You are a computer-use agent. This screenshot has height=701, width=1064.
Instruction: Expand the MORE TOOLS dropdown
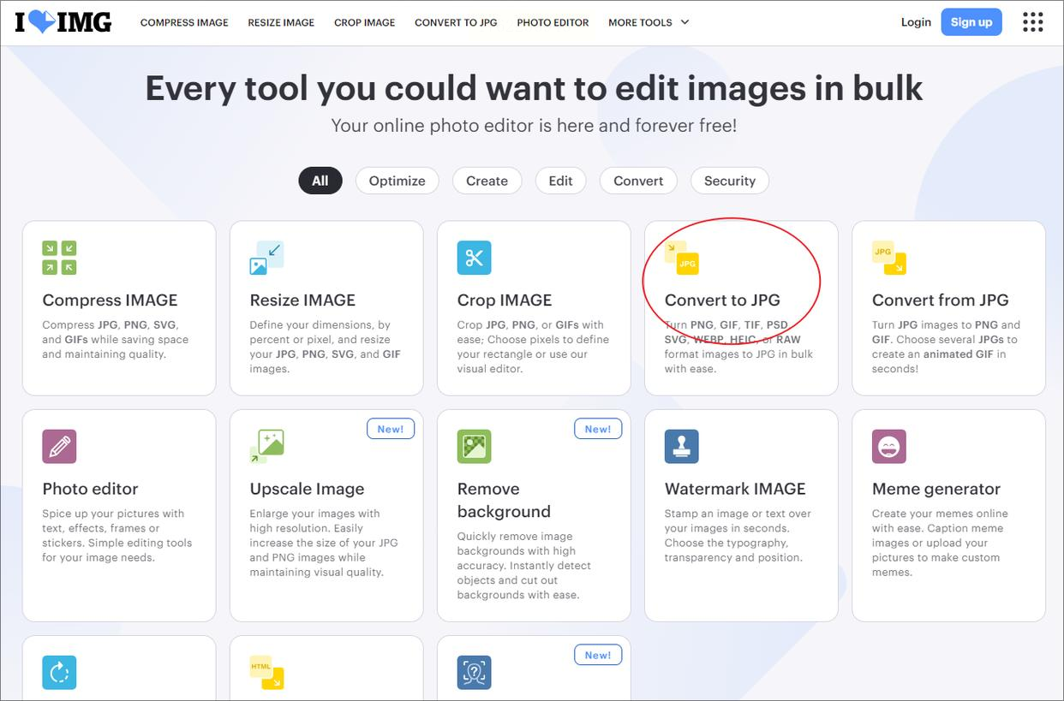[649, 22]
